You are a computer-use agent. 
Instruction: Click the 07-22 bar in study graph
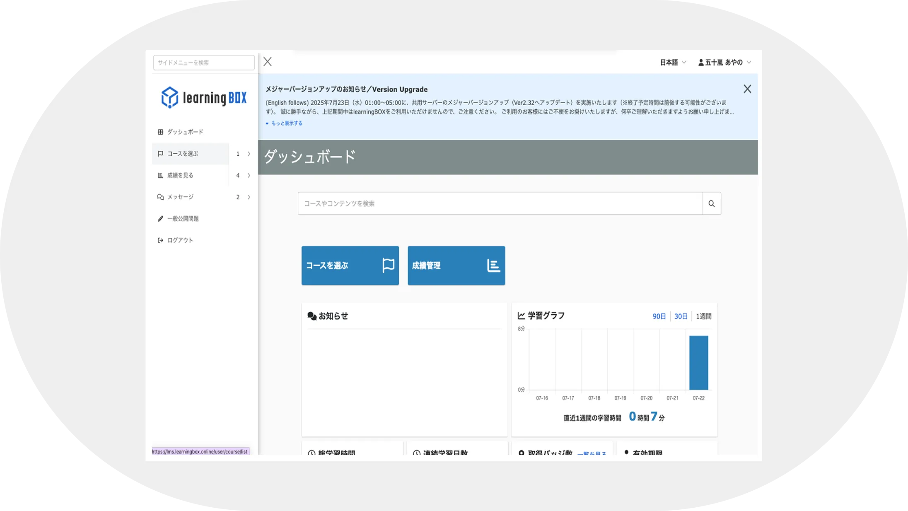point(698,363)
